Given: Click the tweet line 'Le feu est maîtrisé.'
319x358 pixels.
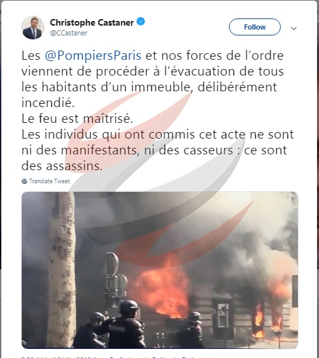Looking at the screenshot, I should 78,119.
